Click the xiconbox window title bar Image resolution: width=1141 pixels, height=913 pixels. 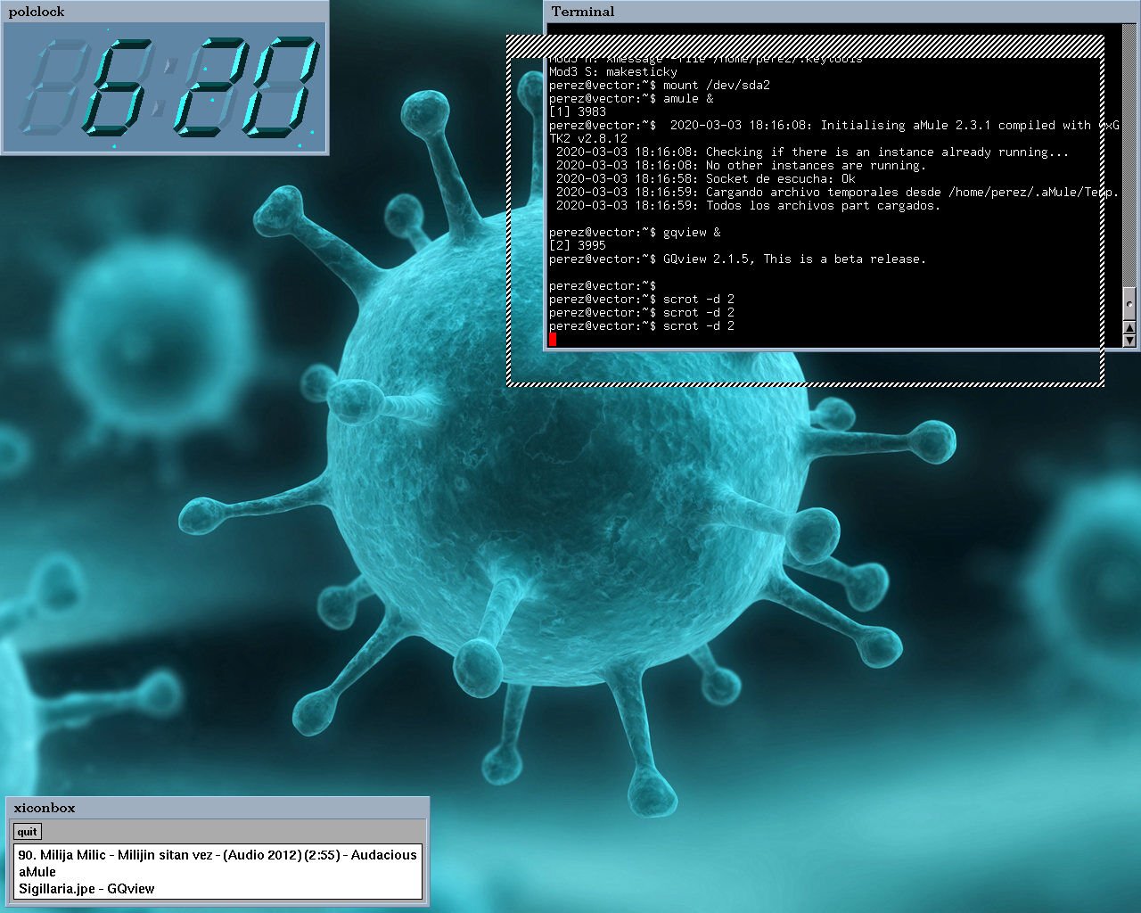[217, 808]
